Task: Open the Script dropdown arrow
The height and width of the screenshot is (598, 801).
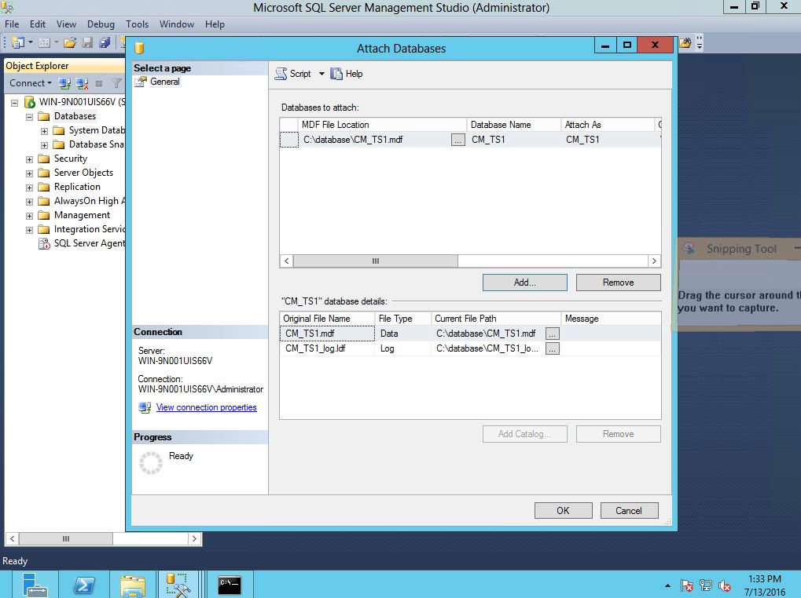Action: [322, 74]
